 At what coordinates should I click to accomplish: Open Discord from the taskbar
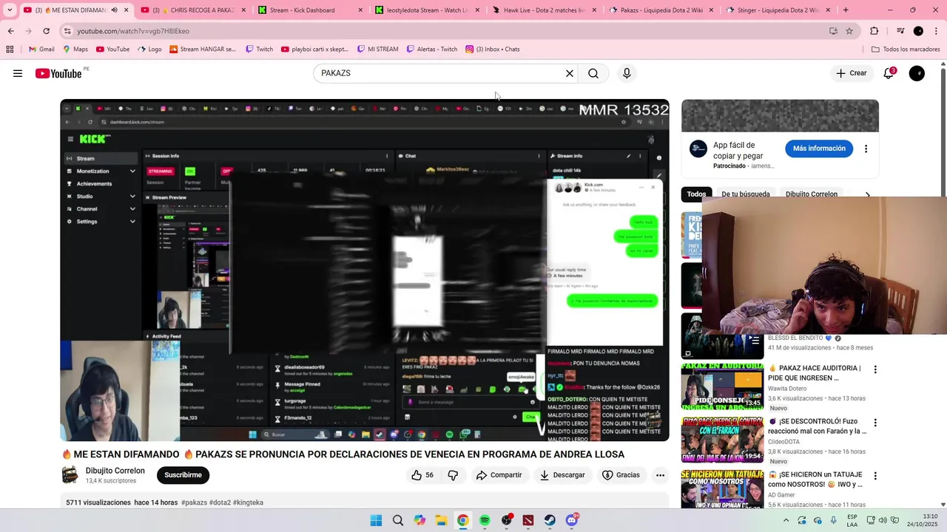pyautogui.click(x=572, y=520)
